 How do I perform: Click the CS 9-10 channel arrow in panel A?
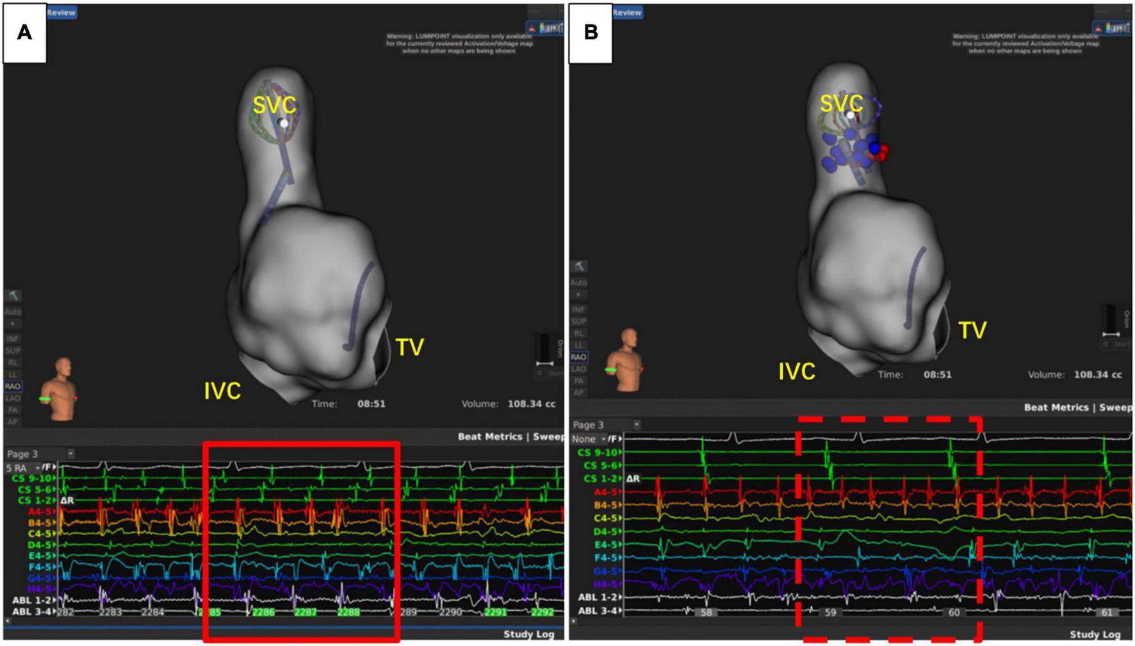[x=55, y=478]
